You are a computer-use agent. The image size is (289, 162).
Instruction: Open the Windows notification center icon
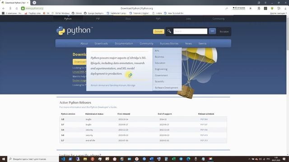click(284, 159)
